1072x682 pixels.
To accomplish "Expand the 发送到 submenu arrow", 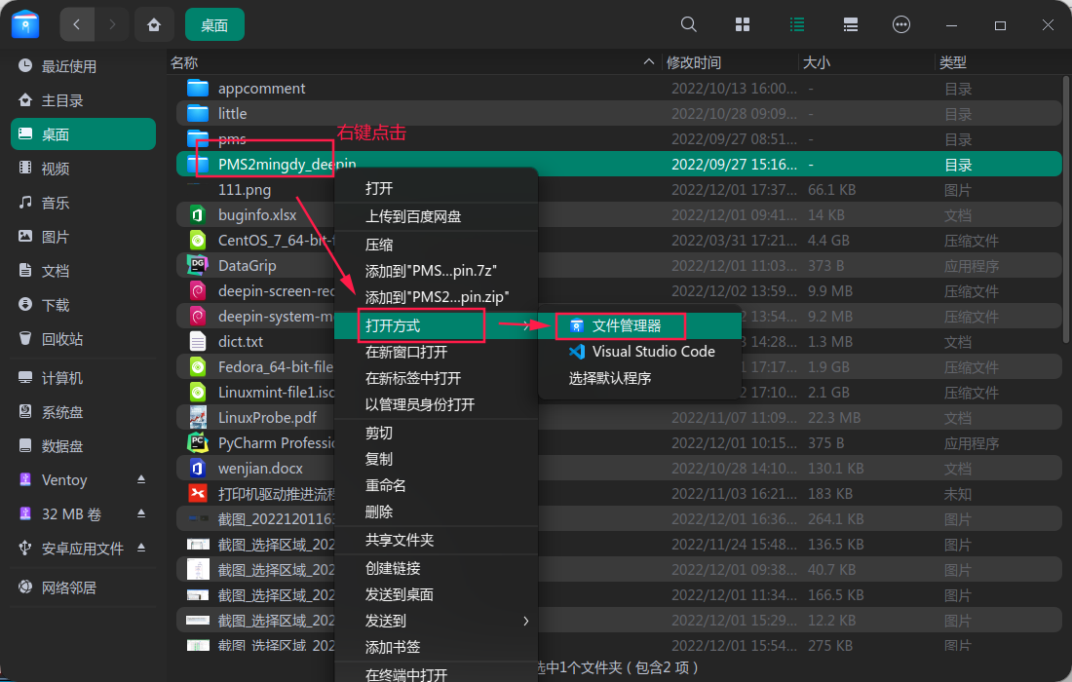I will tap(525, 621).
